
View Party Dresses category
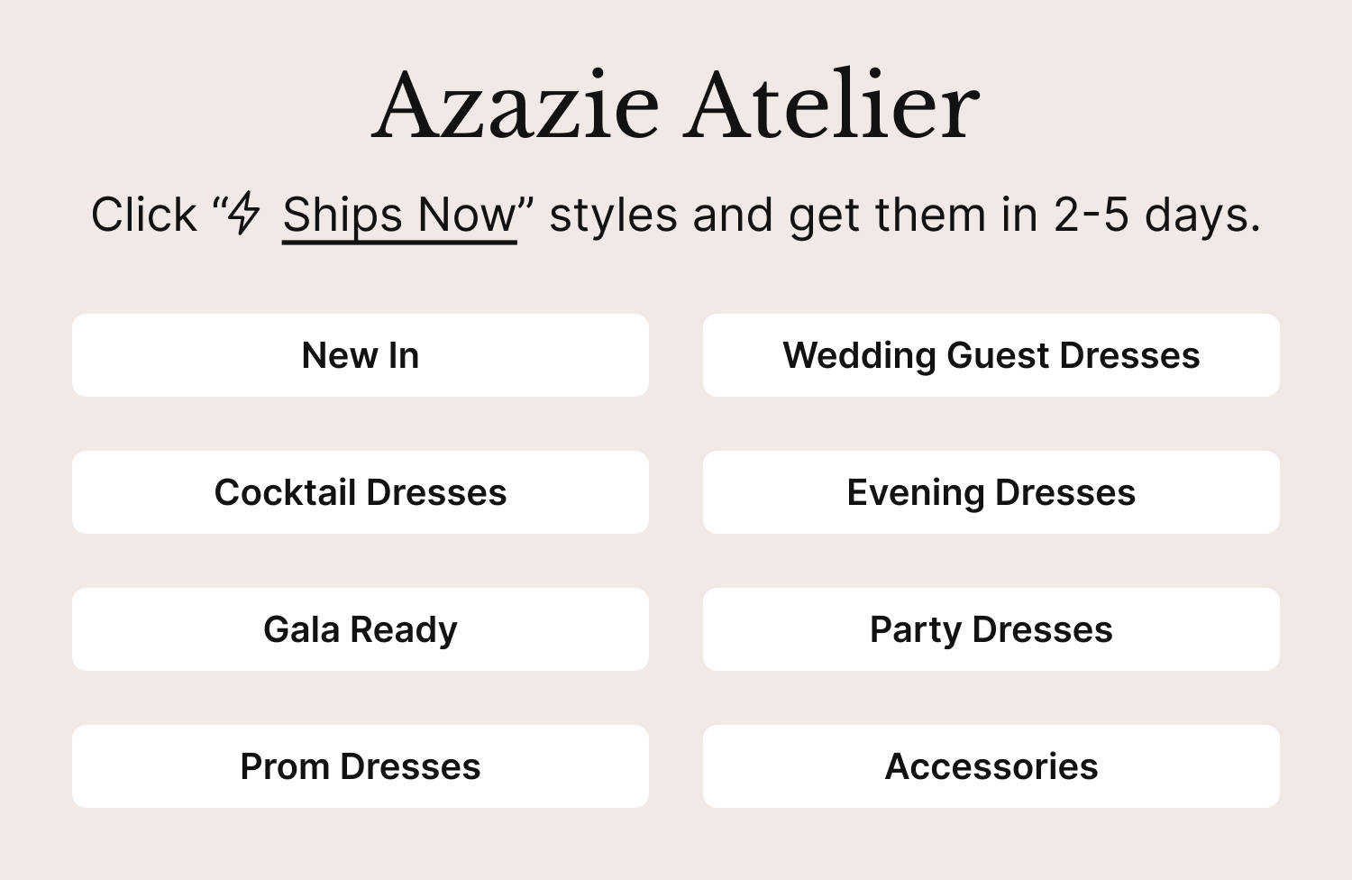(x=991, y=629)
